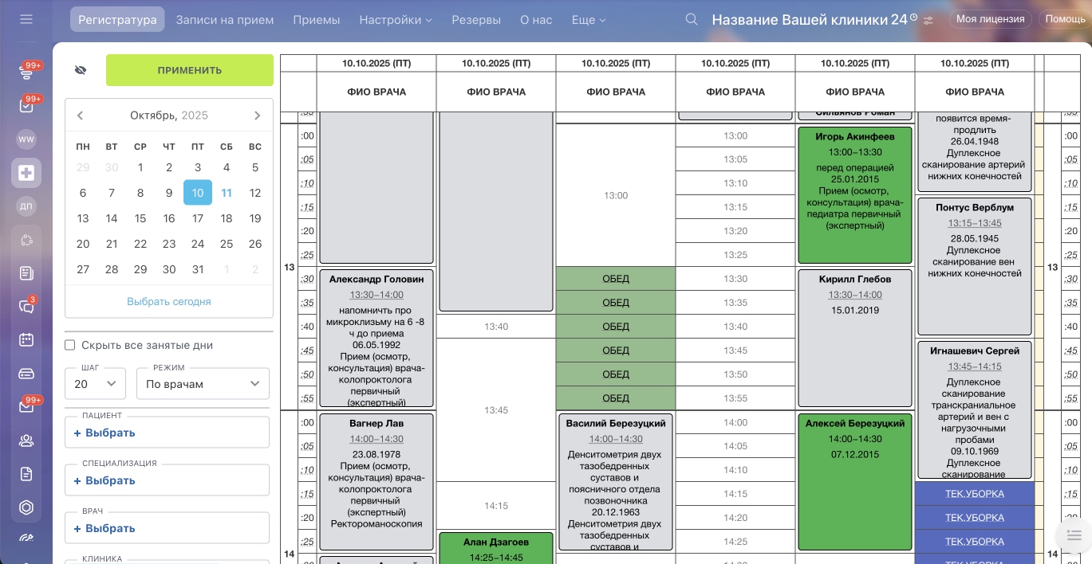Image resolution: width=1092 pixels, height=564 pixels.
Task: Click the ПРИМЕНИТЬ button
Action: coord(190,70)
